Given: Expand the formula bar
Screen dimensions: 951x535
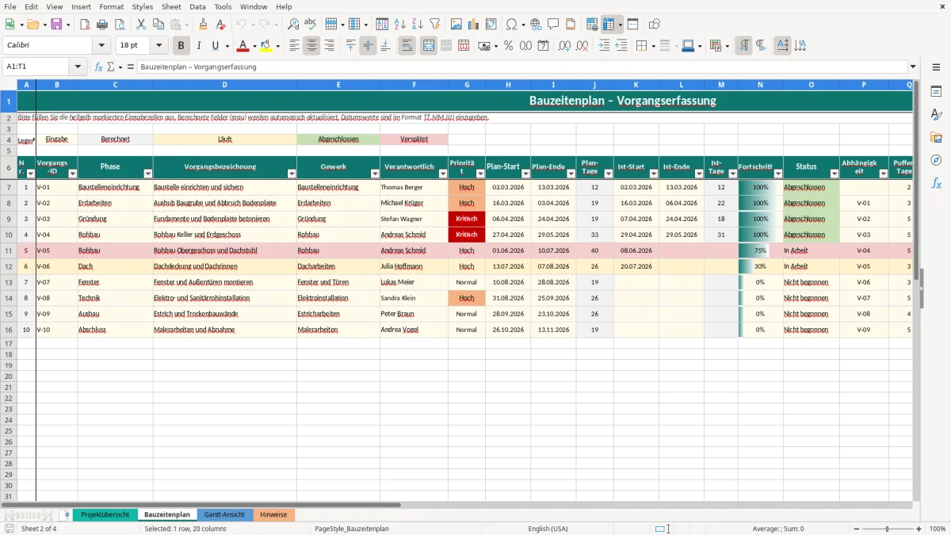Looking at the screenshot, I should coord(914,67).
